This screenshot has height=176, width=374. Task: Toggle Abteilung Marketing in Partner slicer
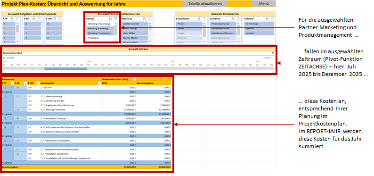[x=100, y=28]
